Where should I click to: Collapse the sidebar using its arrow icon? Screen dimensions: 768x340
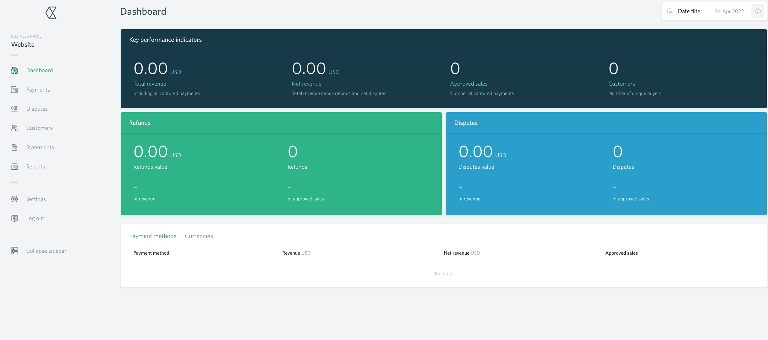pos(14,251)
